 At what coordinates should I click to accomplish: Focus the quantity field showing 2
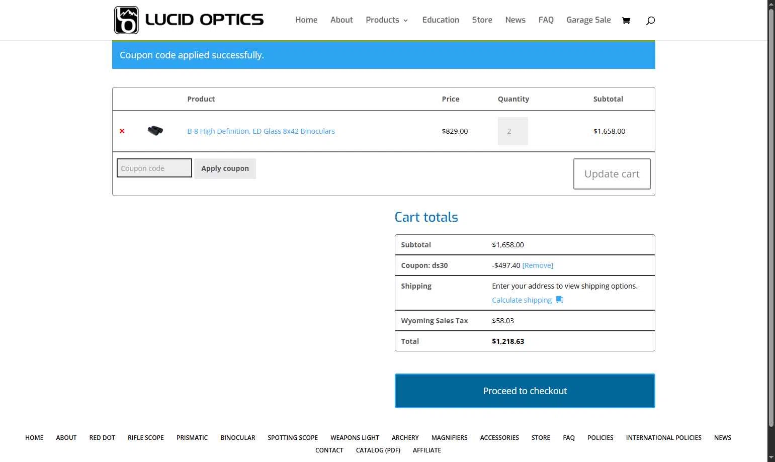pos(513,131)
